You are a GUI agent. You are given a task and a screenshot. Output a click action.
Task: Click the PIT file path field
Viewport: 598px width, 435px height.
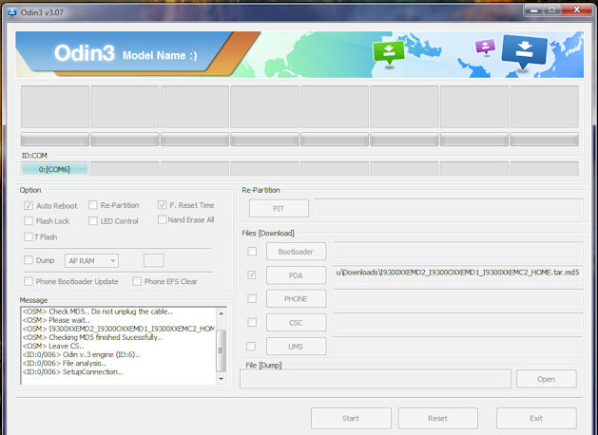pyautogui.click(x=449, y=208)
